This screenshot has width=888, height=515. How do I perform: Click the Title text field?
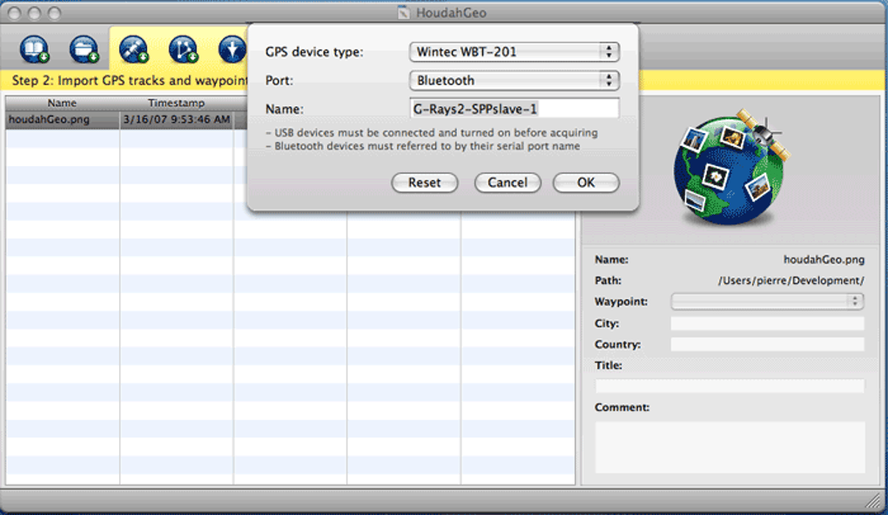(x=730, y=386)
